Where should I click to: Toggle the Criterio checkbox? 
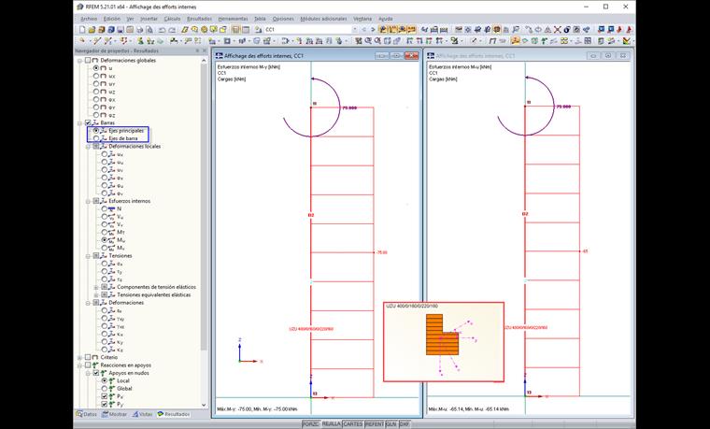[x=88, y=357]
